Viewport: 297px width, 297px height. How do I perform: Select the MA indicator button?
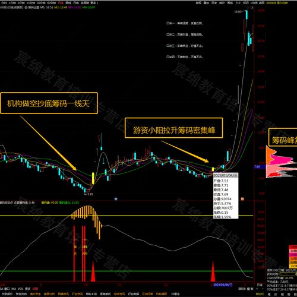click(14, 289)
